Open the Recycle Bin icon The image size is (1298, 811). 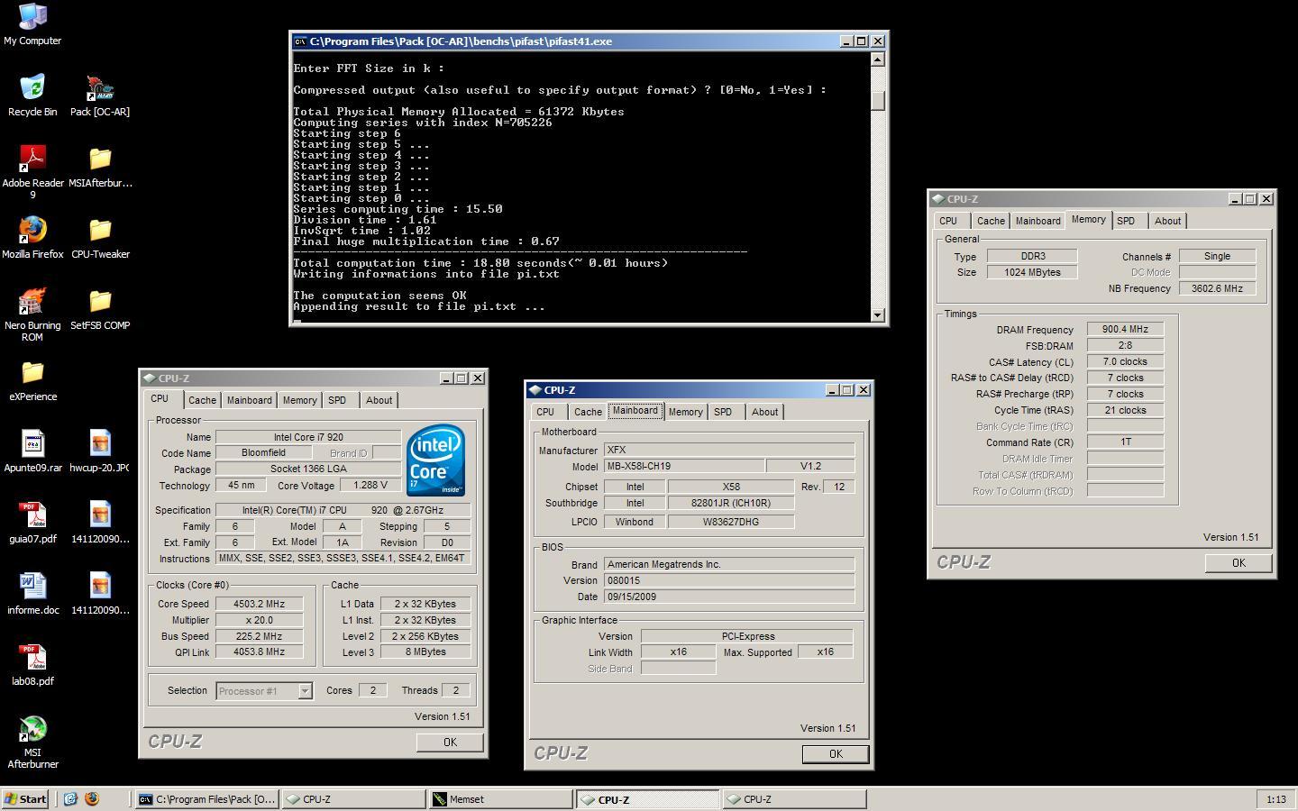(32, 95)
